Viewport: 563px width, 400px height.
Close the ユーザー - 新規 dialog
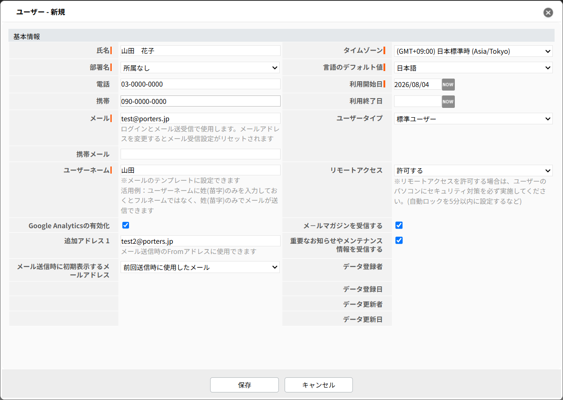[548, 12]
